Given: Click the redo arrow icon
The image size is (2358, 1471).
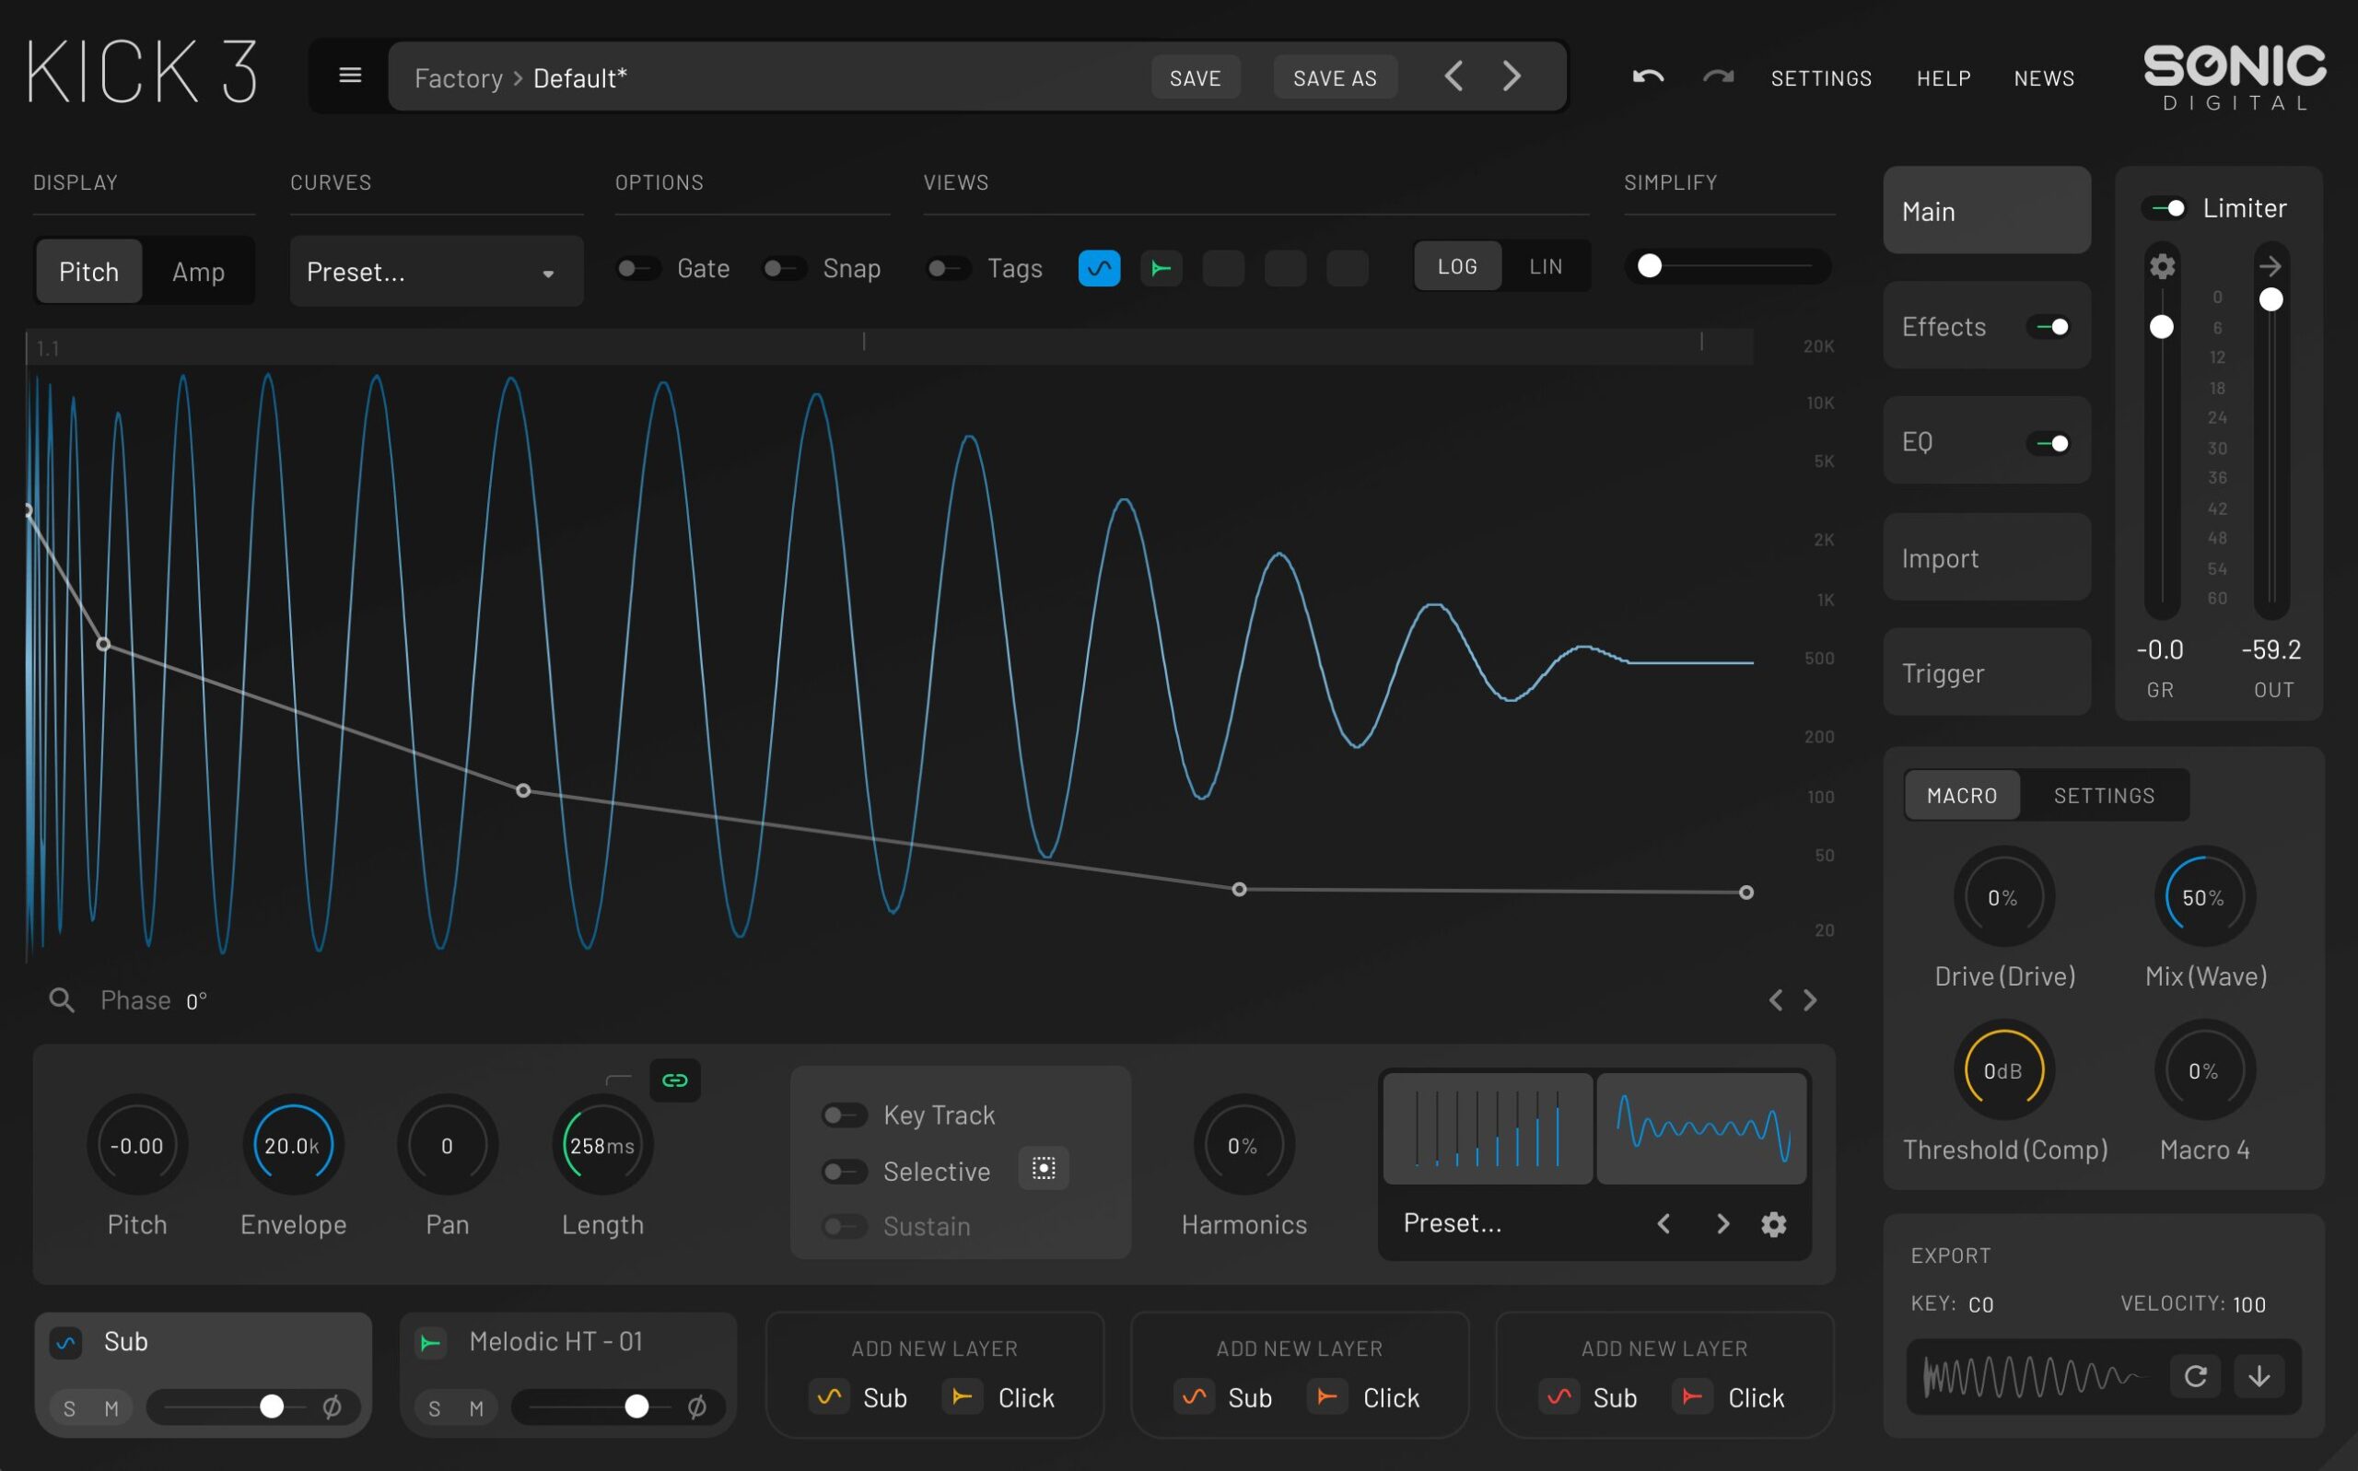Looking at the screenshot, I should 1718,76.
